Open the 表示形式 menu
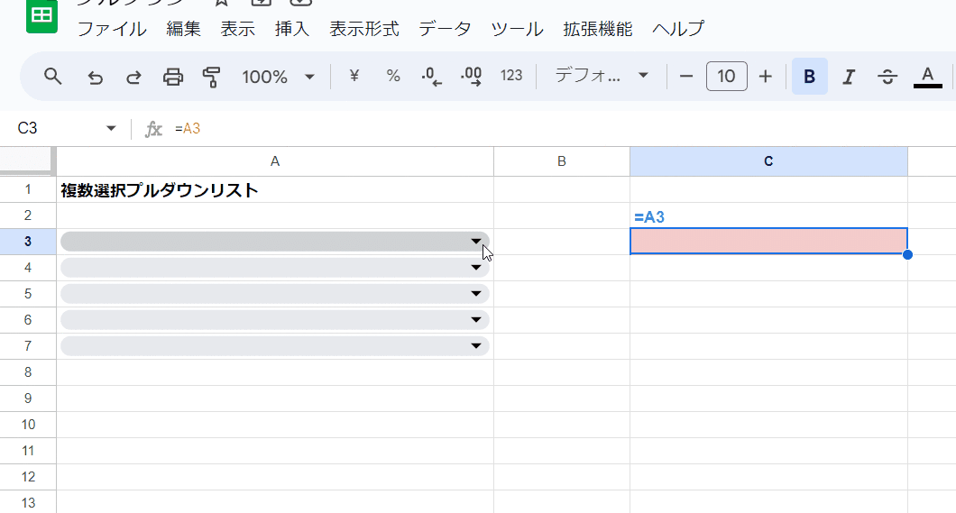The image size is (956, 513). pyautogui.click(x=364, y=29)
